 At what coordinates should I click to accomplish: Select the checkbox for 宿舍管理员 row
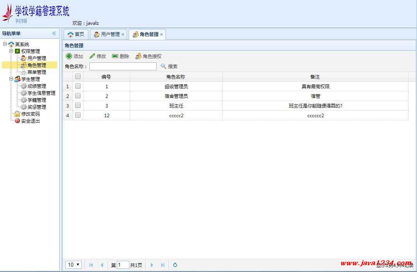click(x=78, y=96)
